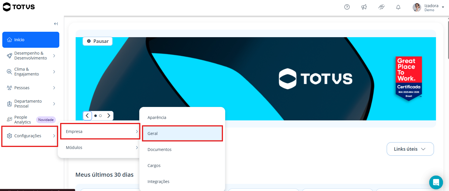The image size is (449, 191).
Task: Collapse the sidebar with the arrow icon
Action: click(56, 24)
